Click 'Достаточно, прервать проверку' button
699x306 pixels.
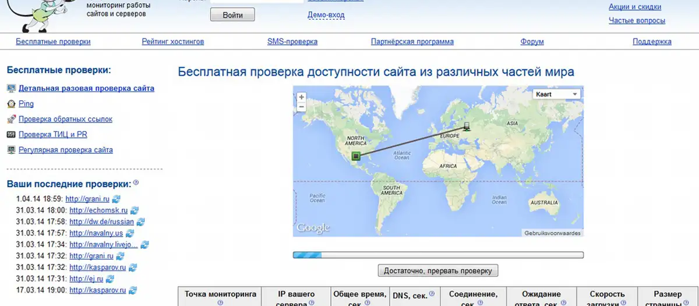(438, 270)
